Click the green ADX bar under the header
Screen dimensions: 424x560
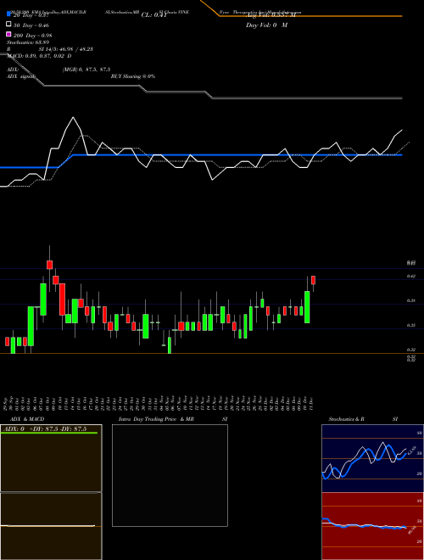pyautogui.click(x=49, y=433)
